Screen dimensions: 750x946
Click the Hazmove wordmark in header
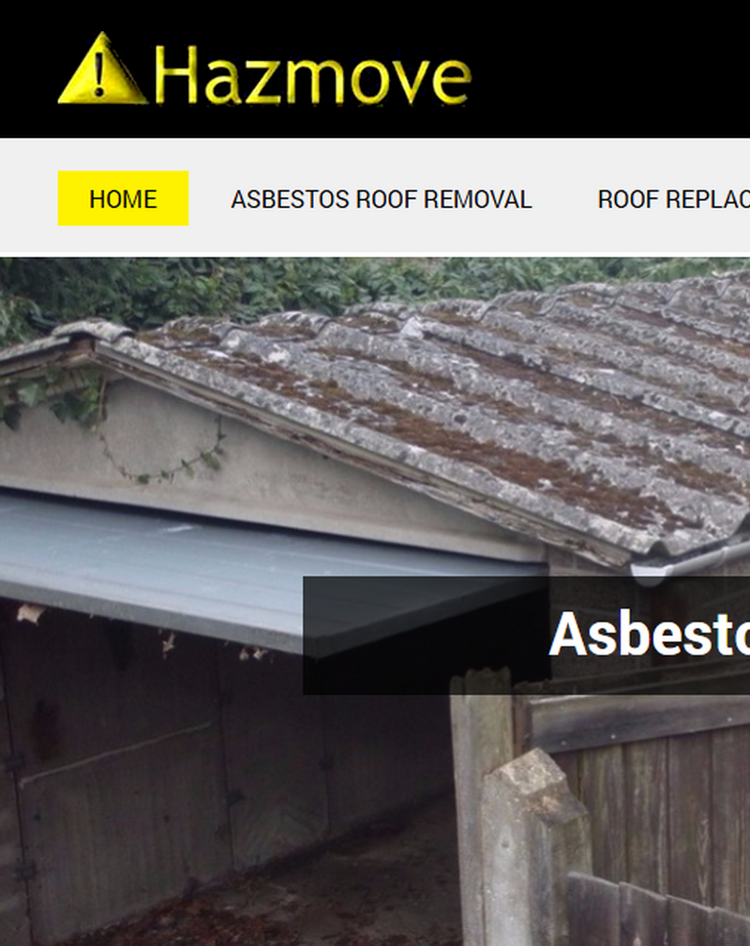tap(312, 75)
